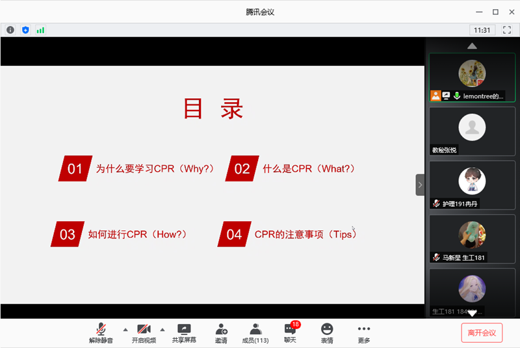Expand audio options arrow beside microphone
This screenshot has height=348, width=520.
[125, 329]
